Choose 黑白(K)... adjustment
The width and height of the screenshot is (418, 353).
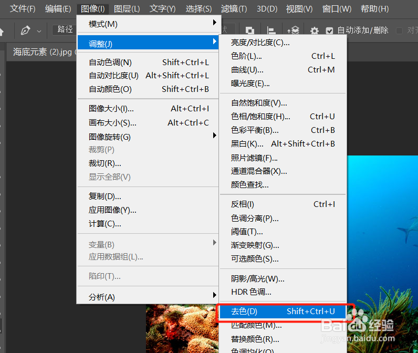point(283,144)
